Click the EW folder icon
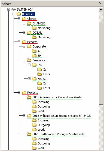104x151 pixels. (34, 65)
